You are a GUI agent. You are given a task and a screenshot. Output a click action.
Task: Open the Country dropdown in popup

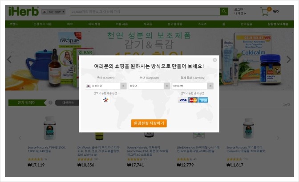tap(105, 86)
